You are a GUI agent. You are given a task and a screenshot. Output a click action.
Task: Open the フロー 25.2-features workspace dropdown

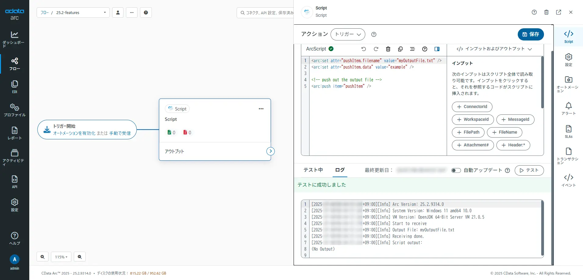(x=73, y=12)
